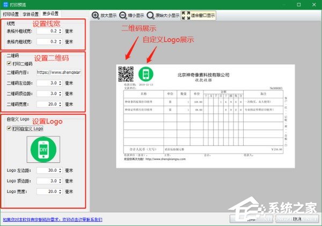This screenshot has height=226, width=322.
Task: Click the green DIY logo on the receipt
Action: [145, 74]
